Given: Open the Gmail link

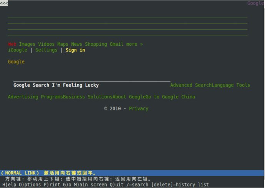Looking at the screenshot, I should (x=116, y=44).
